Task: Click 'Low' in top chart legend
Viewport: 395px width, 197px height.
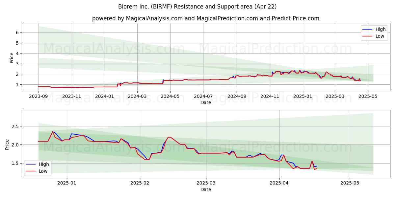Action: 380,36
